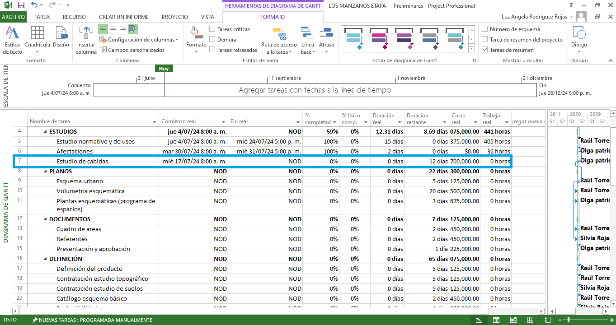Screen dimensions: 616x325
Task: Toggle the wrap text (Ajustar texto) icon
Action: click(x=133, y=29)
